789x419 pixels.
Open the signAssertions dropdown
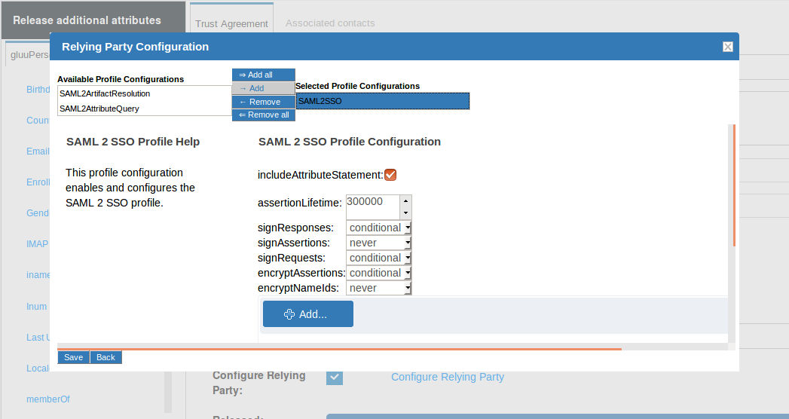pos(379,243)
